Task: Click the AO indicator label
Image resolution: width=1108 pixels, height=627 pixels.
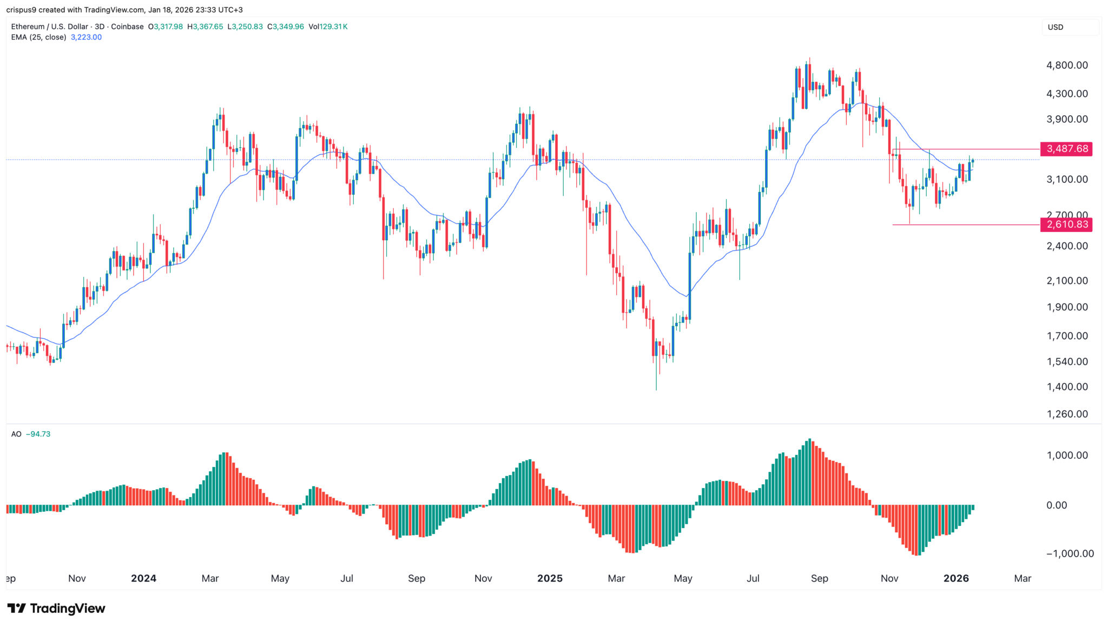Action: [16, 434]
